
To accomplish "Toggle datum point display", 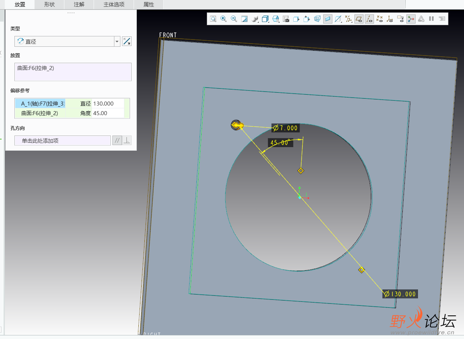I will tap(379, 19).
